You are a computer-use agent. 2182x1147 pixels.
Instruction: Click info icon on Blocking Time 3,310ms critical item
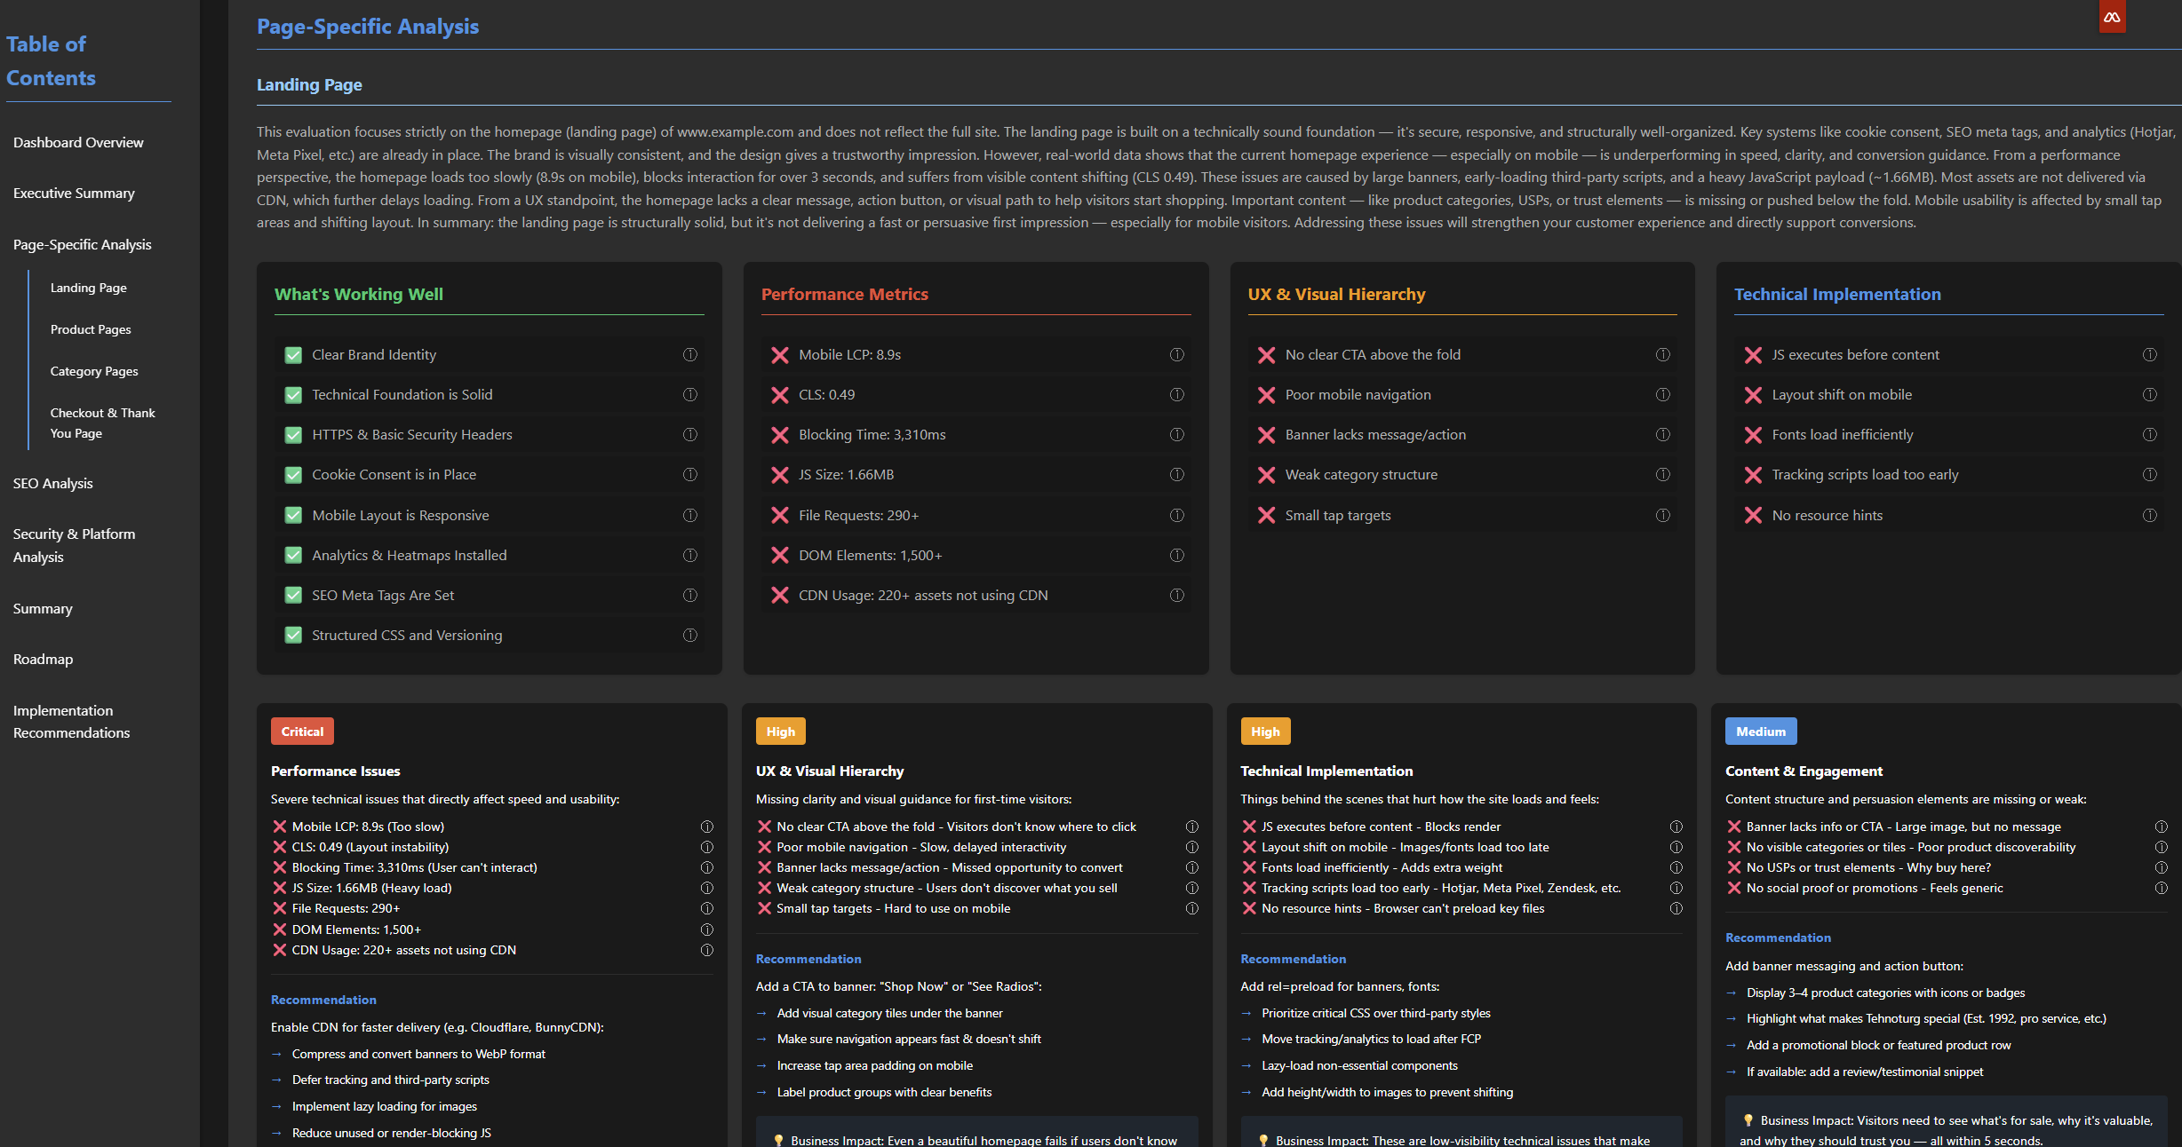(x=706, y=867)
